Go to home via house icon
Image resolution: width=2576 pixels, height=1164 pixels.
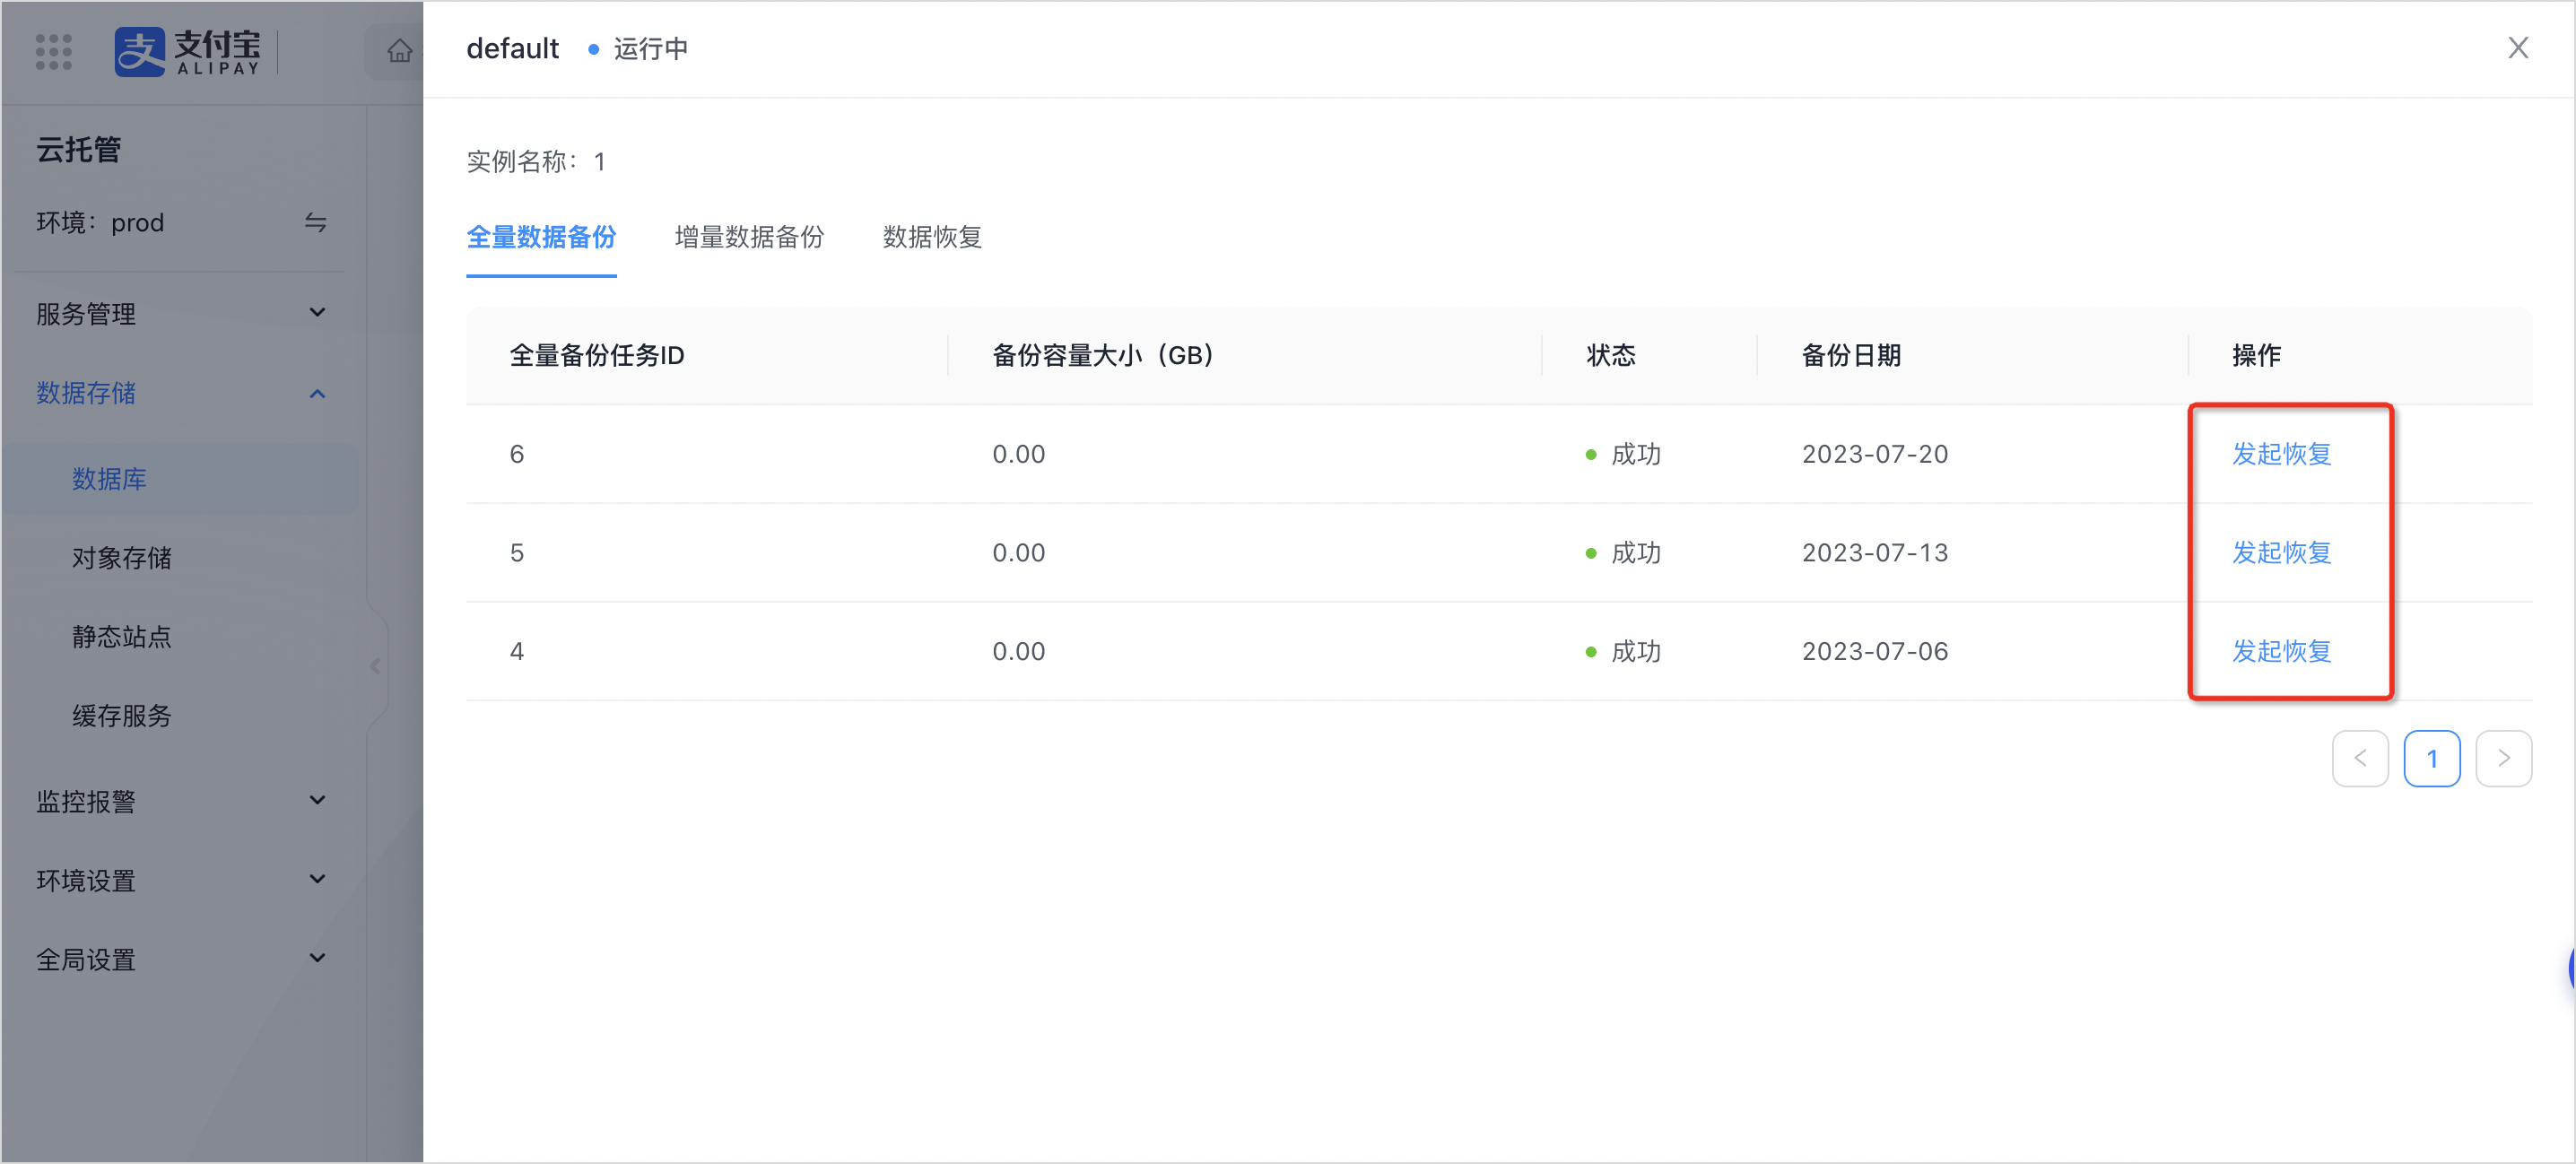point(399,51)
